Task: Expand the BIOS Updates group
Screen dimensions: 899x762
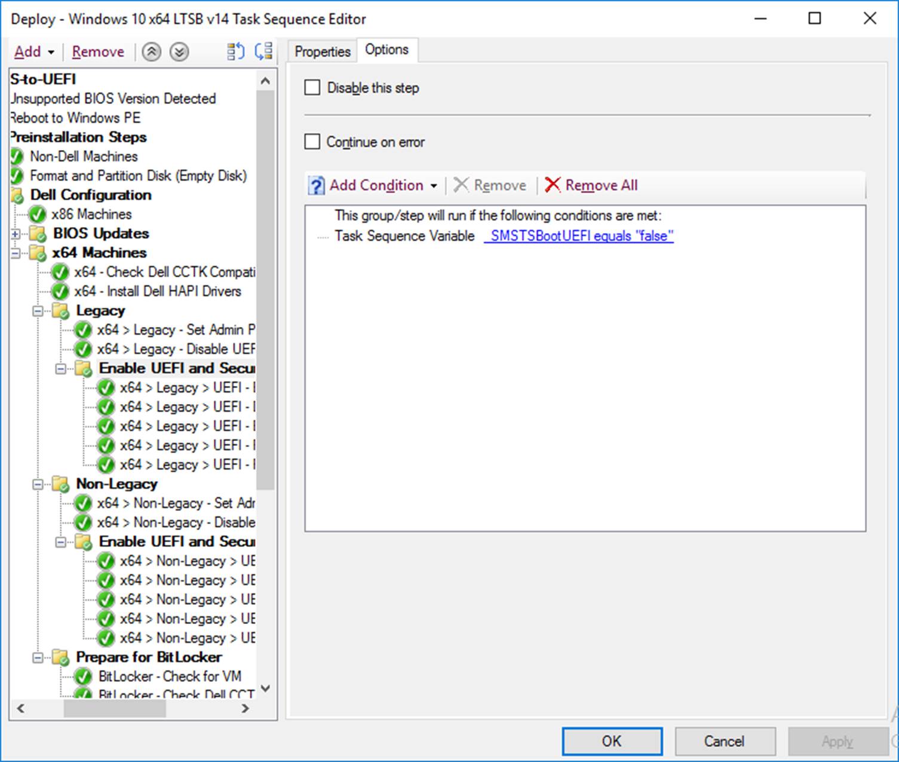Action: click(x=16, y=234)
